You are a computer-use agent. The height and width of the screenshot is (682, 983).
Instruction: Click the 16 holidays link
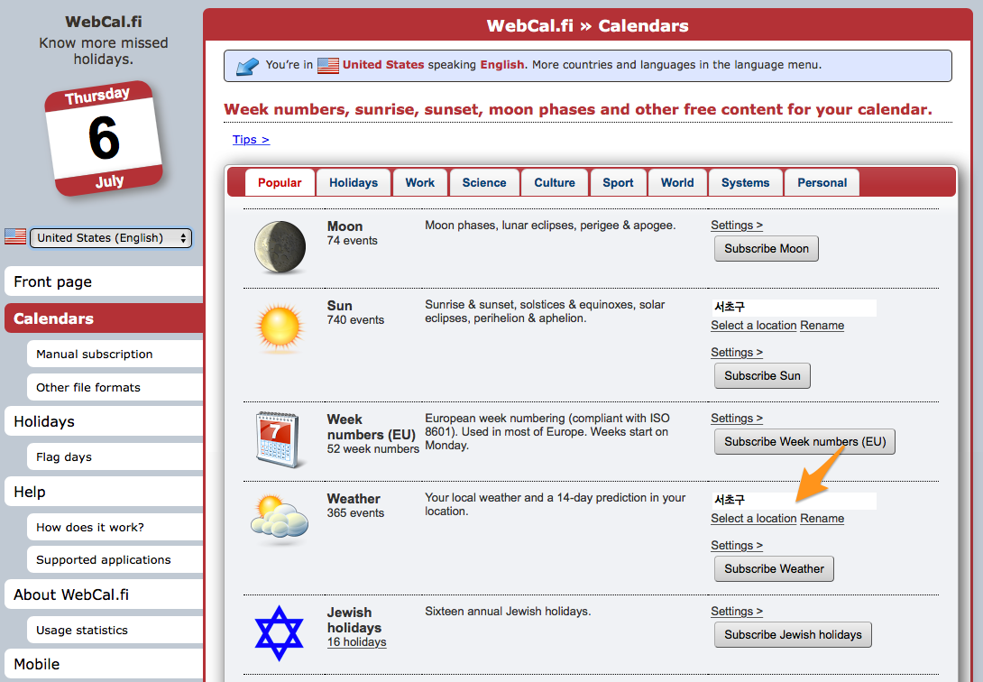click(x=356, y=642)
